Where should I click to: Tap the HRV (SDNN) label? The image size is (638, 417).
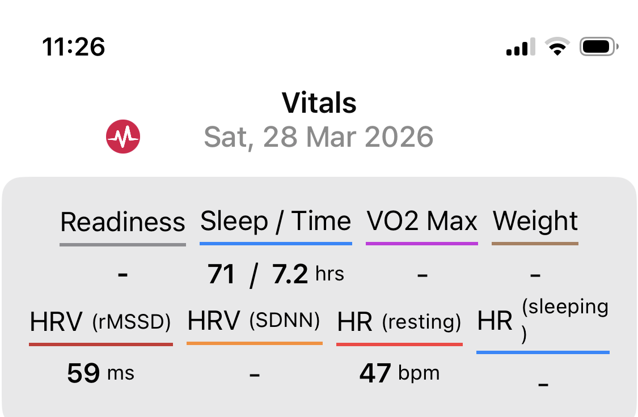click(x=254, y=322)
